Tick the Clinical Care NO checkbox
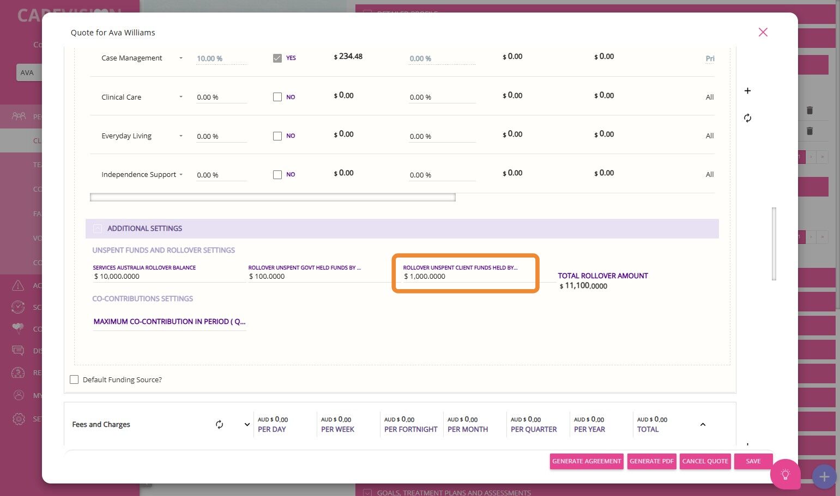 [x=277, y=97]
